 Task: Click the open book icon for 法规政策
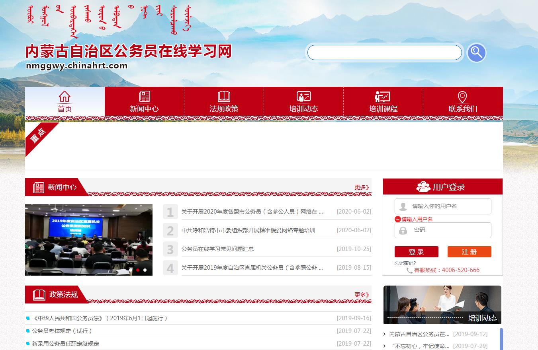pos(224,96)
